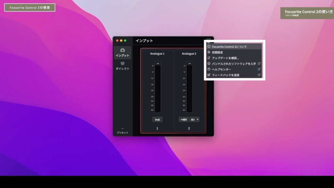Click the download icon for バンドルされたソフトウェア
This screenshot has width=334, height=188.
pos(209,64)
